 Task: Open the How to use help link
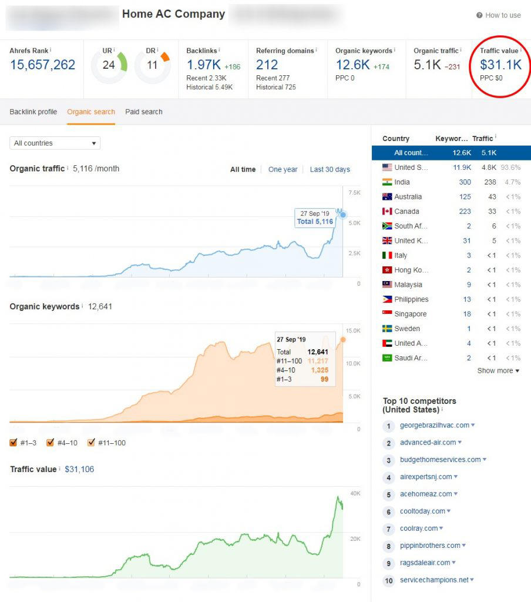[x=503, y=15]
